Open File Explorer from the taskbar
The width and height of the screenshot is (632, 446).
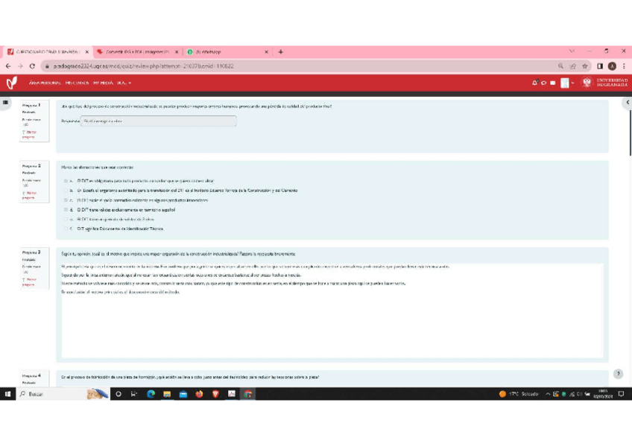coord(167,394)
